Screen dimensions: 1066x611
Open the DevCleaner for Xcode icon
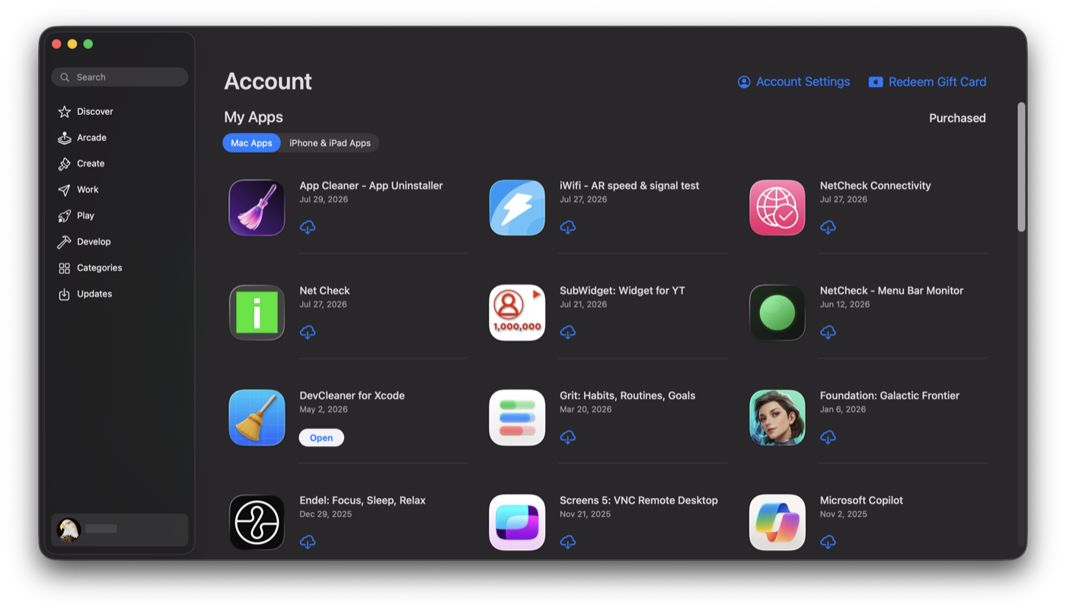point(257,418)
